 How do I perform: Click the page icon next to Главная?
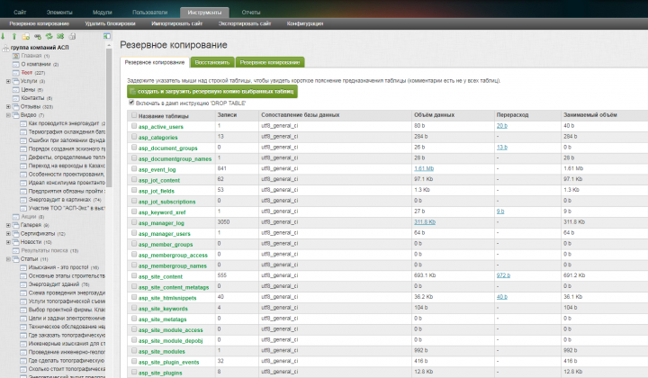(x=16, y=56)
